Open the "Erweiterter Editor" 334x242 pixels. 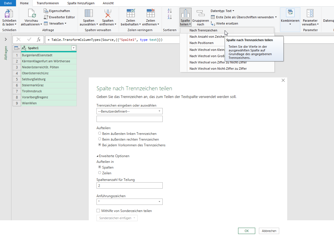point(59,17)
